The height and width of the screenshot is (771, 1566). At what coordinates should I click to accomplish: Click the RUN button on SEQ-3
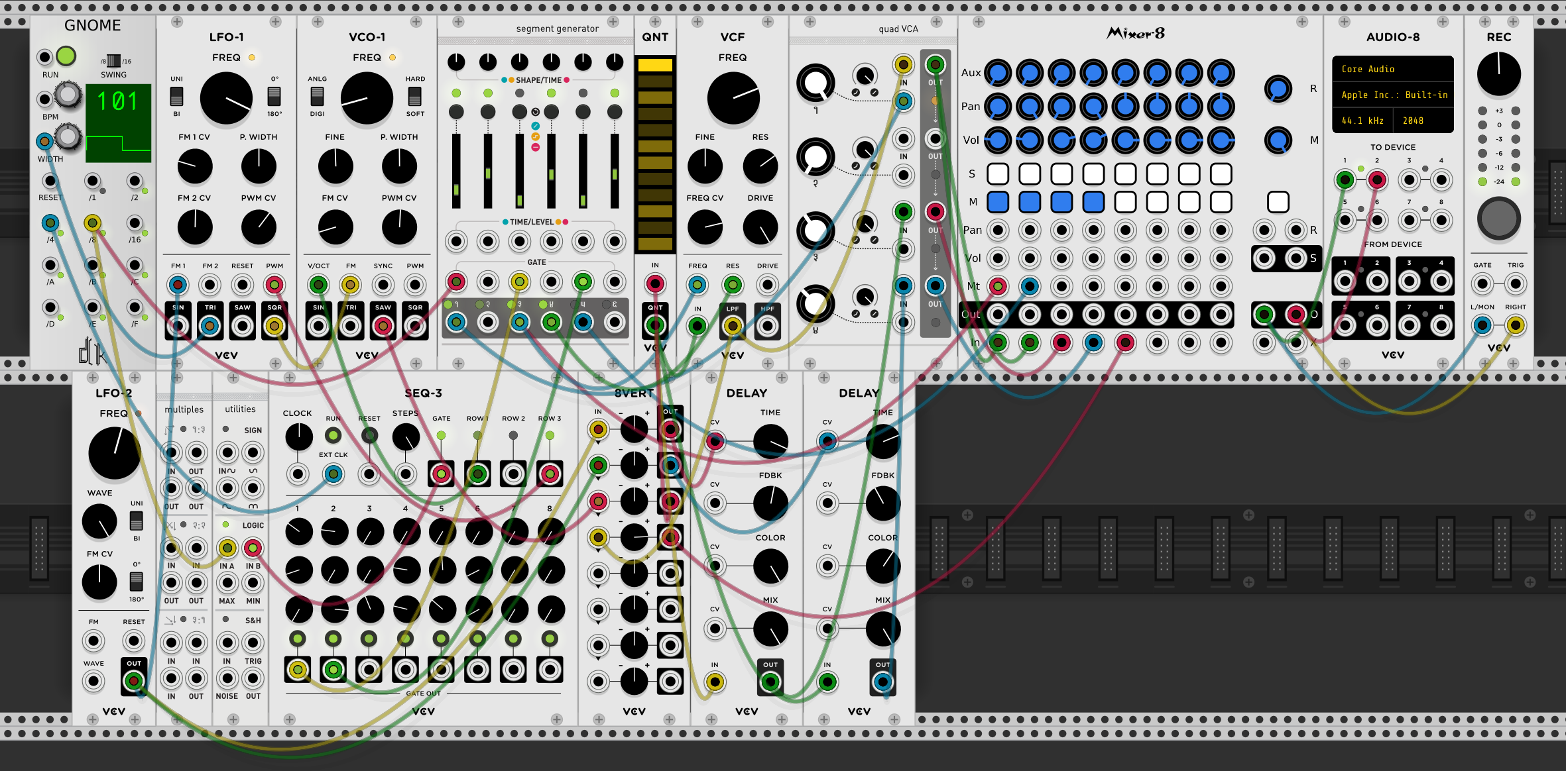pyautogui.click(x=333, y=435)
